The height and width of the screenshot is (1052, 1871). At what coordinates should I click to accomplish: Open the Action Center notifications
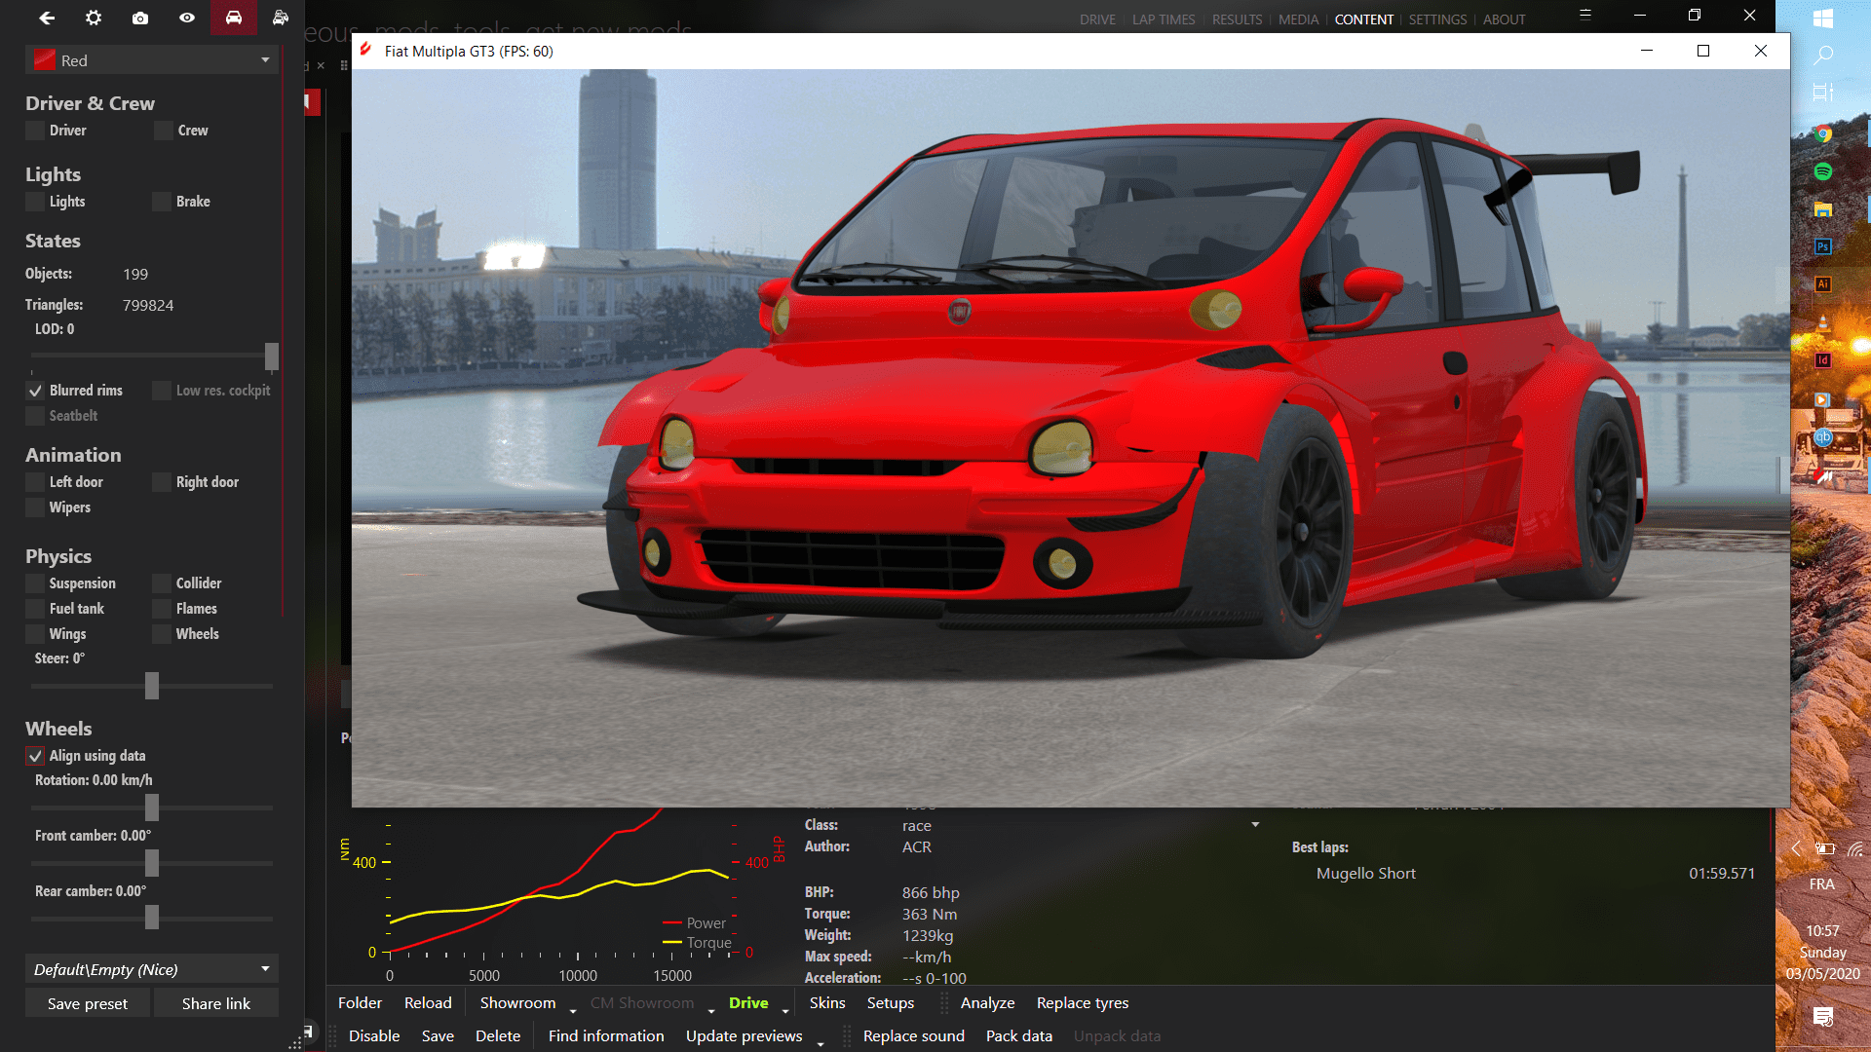tap(1823, 1017)
